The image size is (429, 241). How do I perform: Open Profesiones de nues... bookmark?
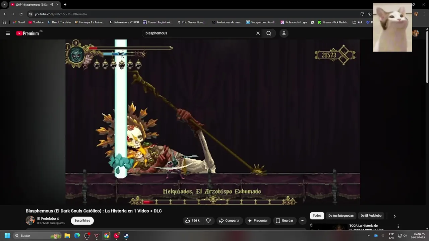[227, 22]
